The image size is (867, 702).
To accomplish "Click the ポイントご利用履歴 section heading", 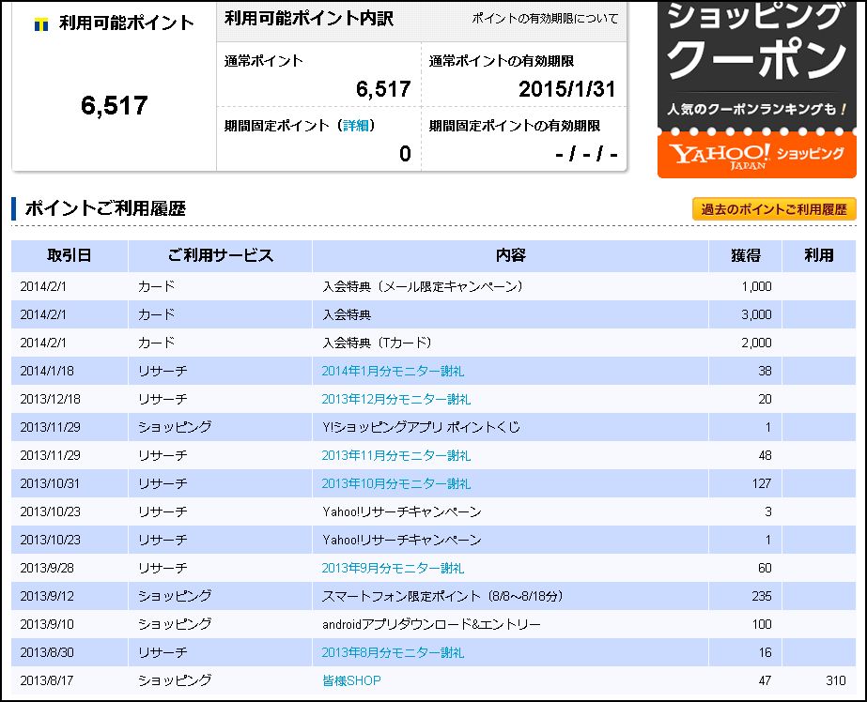I will click(x=105, y=208).
